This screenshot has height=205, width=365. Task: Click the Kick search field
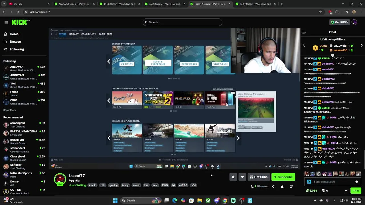pos(182,22)
